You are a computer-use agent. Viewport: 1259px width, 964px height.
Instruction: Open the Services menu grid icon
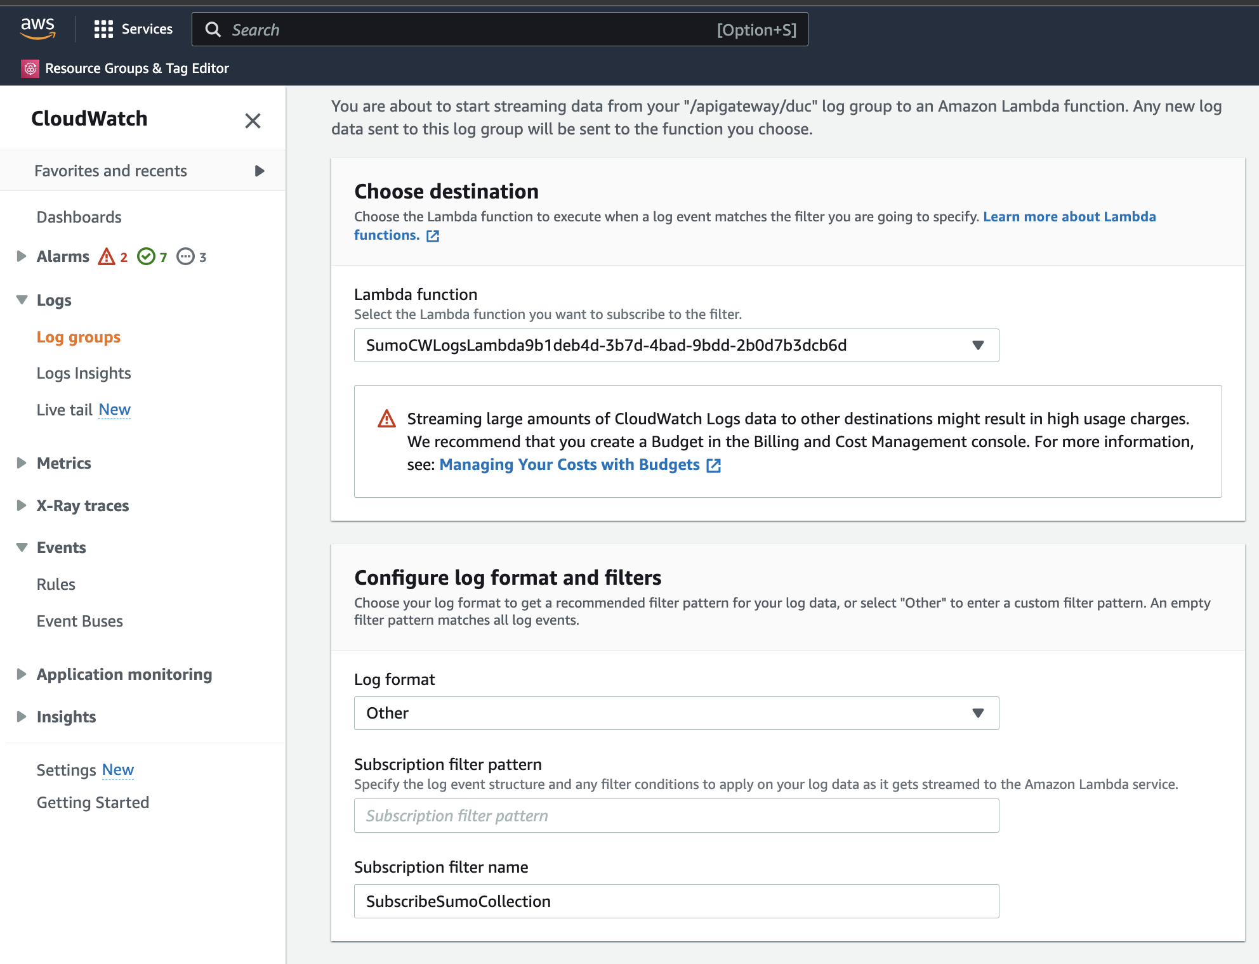(102, 29)
